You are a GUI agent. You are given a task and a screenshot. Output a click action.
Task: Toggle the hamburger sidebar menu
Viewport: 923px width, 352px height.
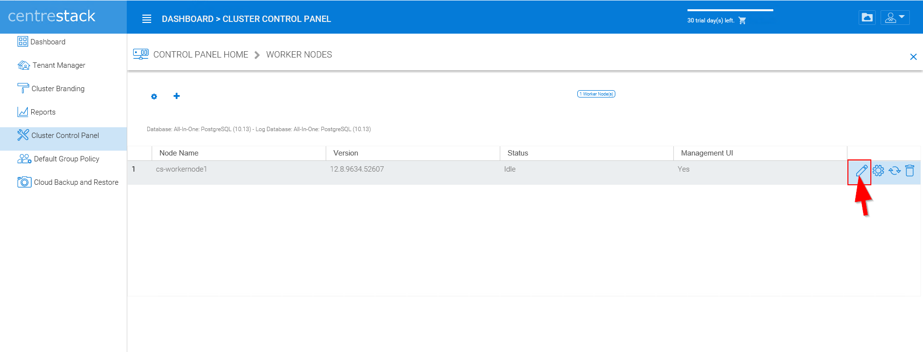tap(147, 19)
